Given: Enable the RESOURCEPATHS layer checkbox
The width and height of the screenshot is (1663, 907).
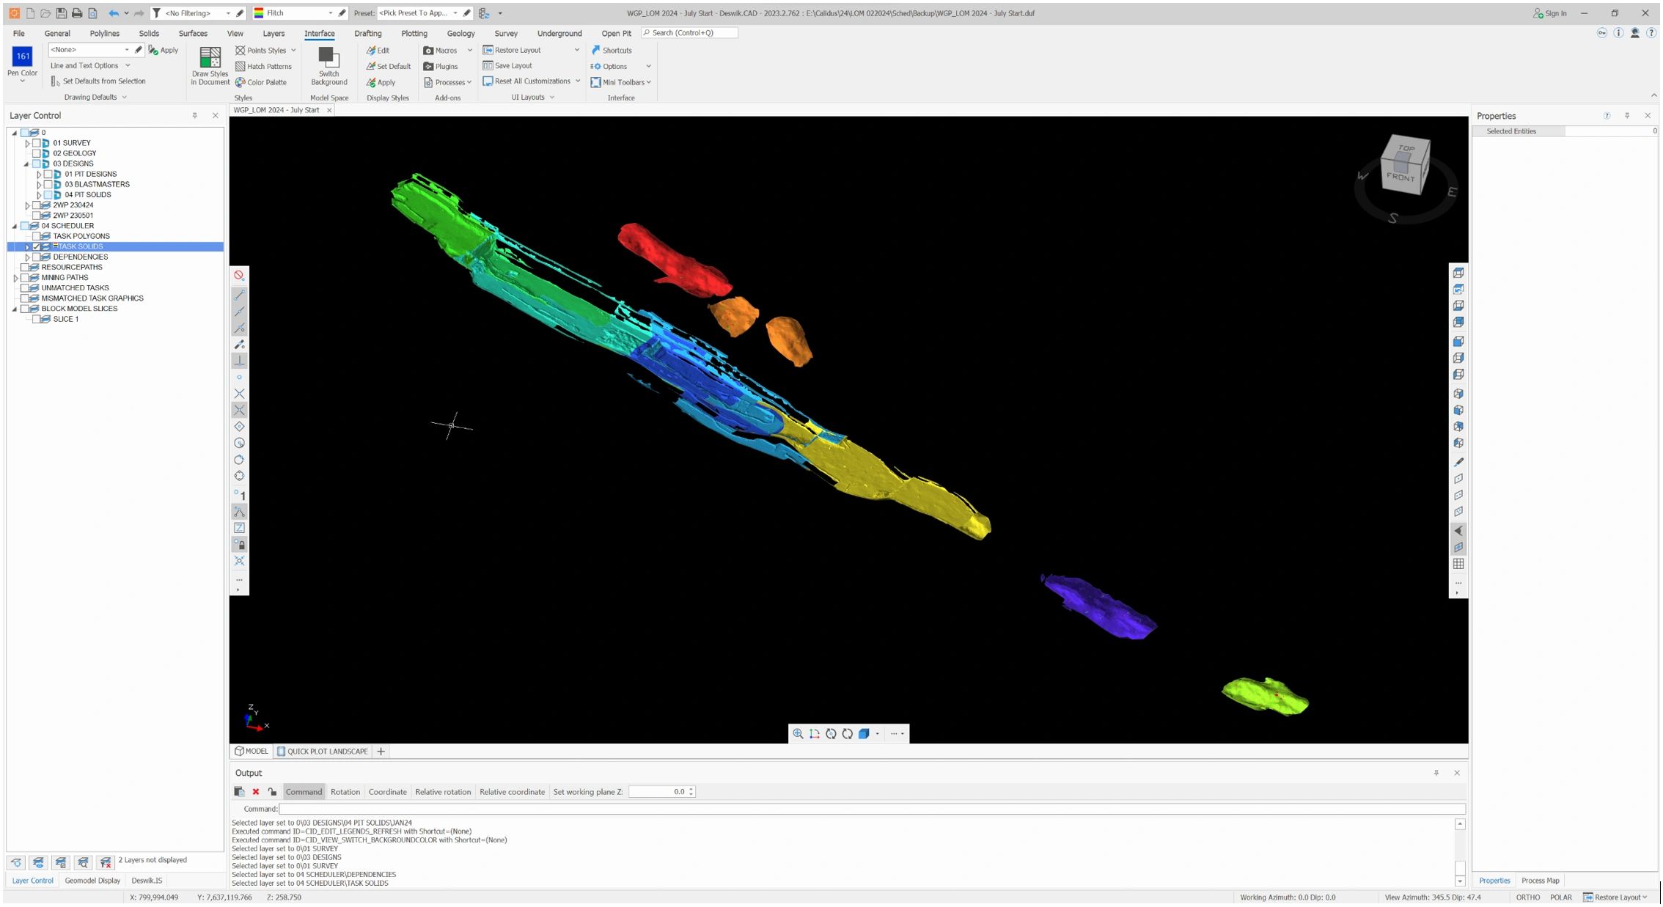Looking at the screenshot, I should point(25,268).
